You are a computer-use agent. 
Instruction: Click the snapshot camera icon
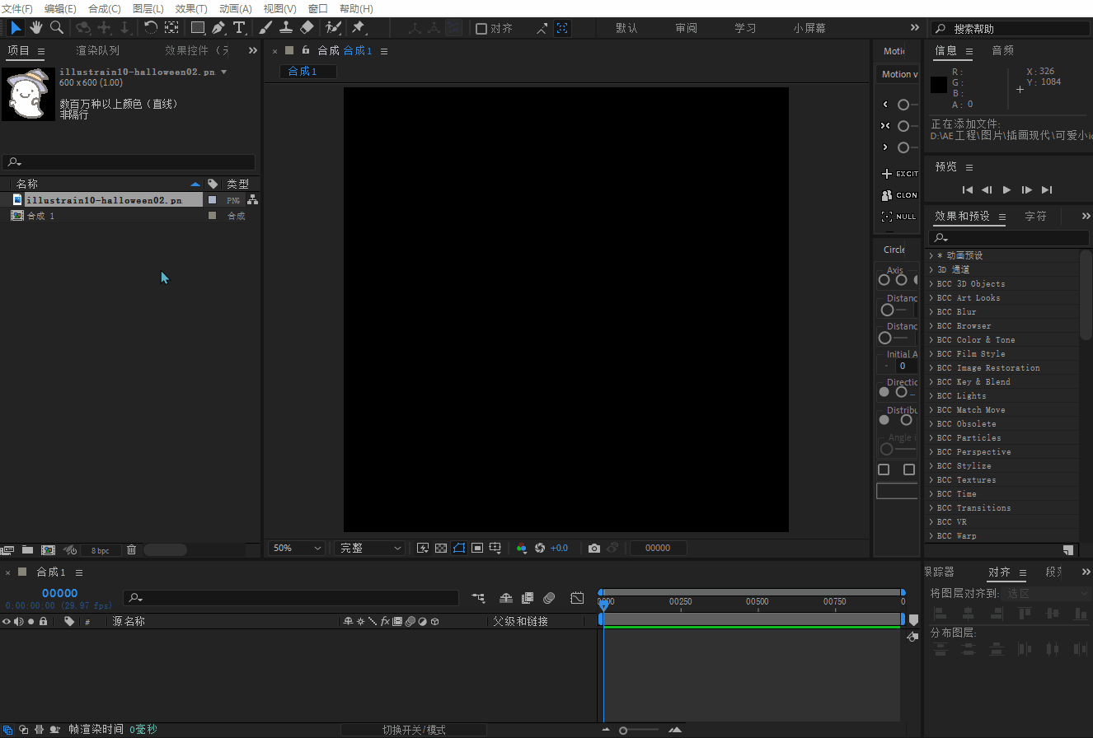593,549
